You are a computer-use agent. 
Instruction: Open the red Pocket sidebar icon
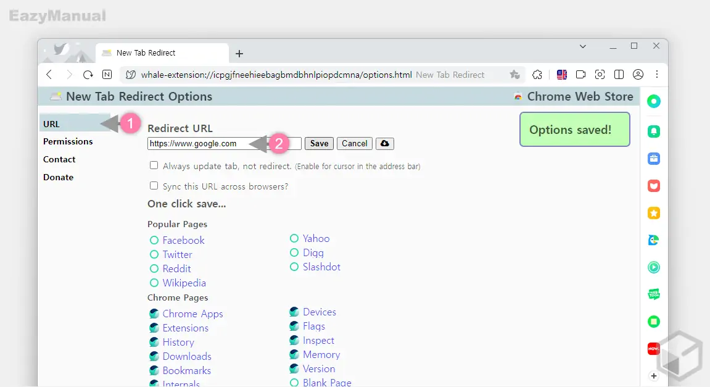[654, 186]
